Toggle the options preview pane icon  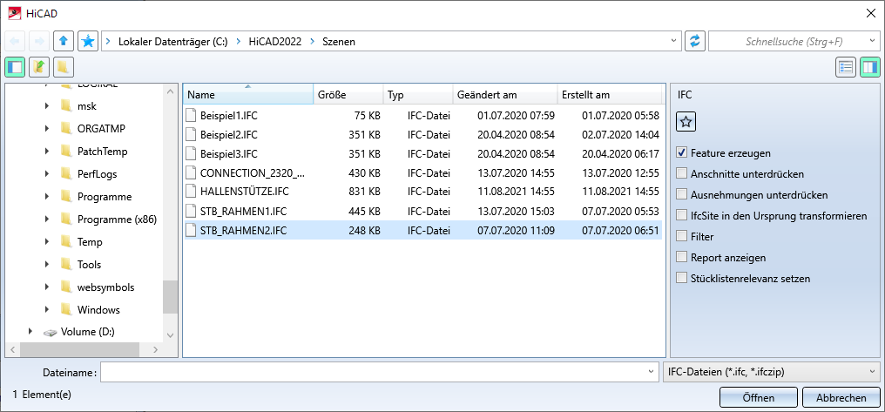tap(870, 67)
